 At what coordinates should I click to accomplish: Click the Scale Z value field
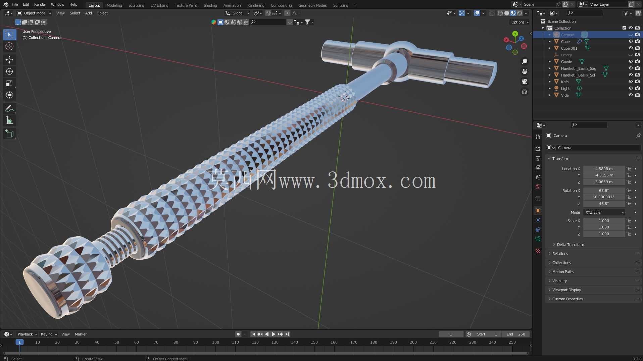(604, 234)
